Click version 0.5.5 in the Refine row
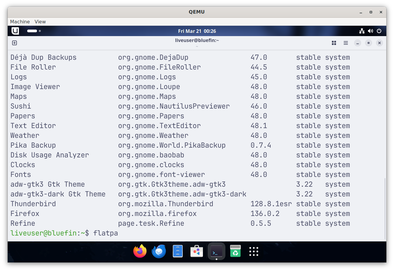394x271 pixels. [x=261, y=223]
